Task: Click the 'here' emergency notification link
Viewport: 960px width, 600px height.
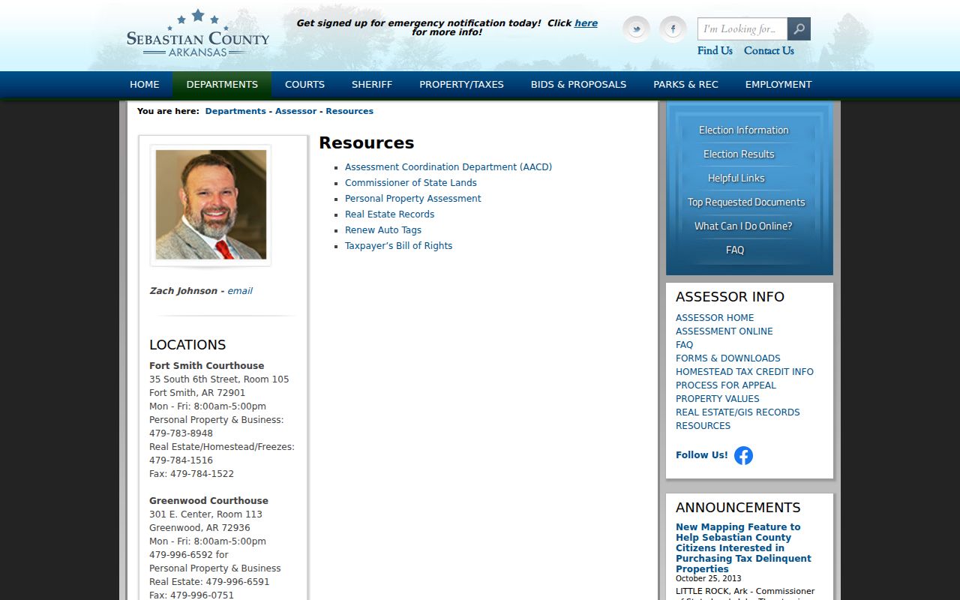Action: [586, 23]
